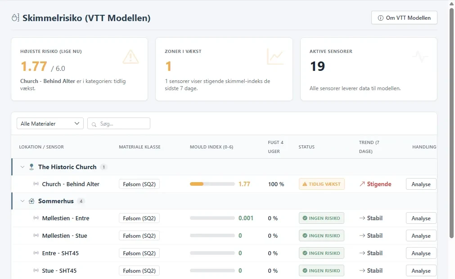Click the Tidlig Vækst status badge
The image size is (455, 279).
point(322,184)
